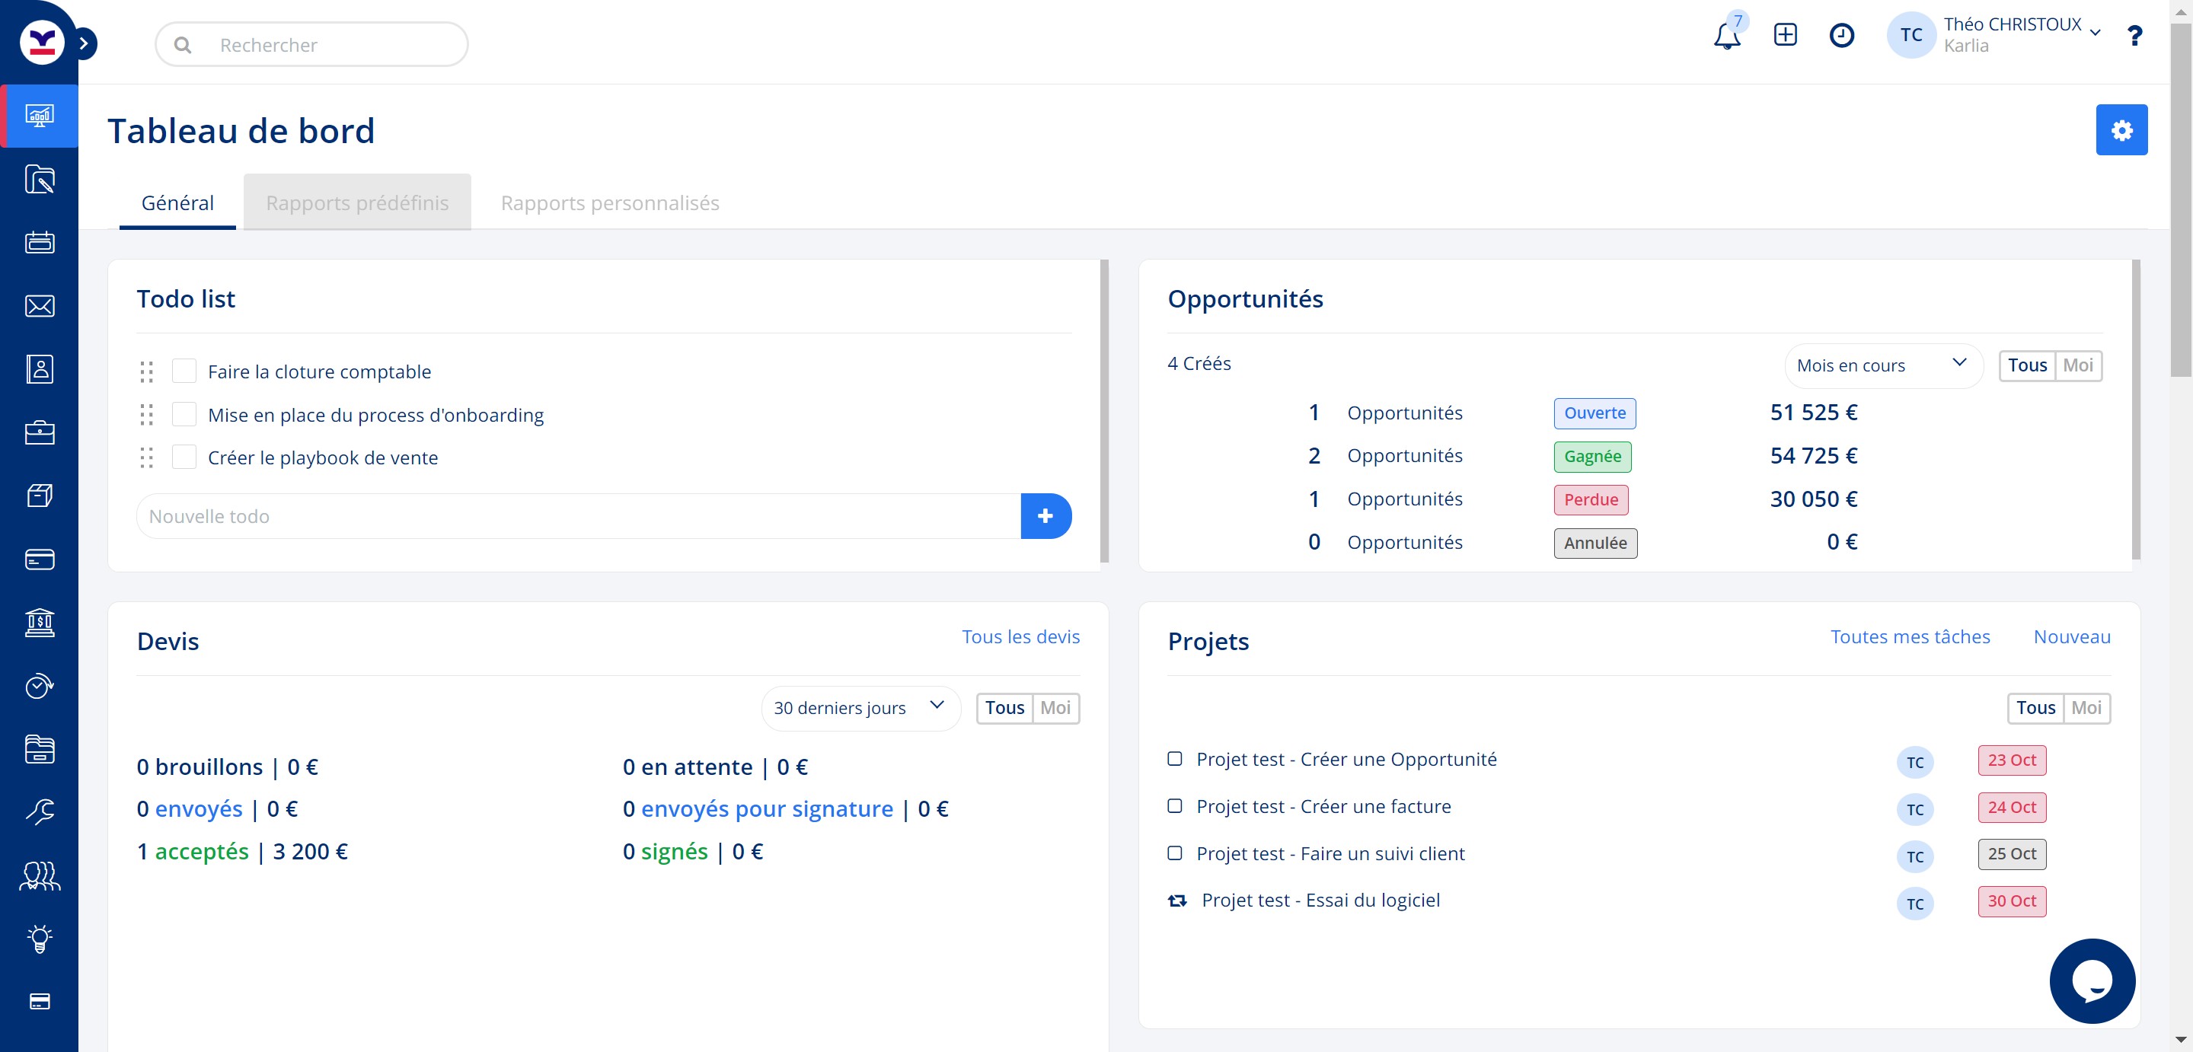
Task: Check 'Créer le playbook de vente' todo
Action: point(184,457)
